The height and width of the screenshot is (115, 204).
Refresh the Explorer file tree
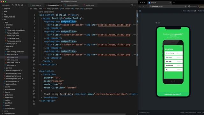[x=19, y=5]
